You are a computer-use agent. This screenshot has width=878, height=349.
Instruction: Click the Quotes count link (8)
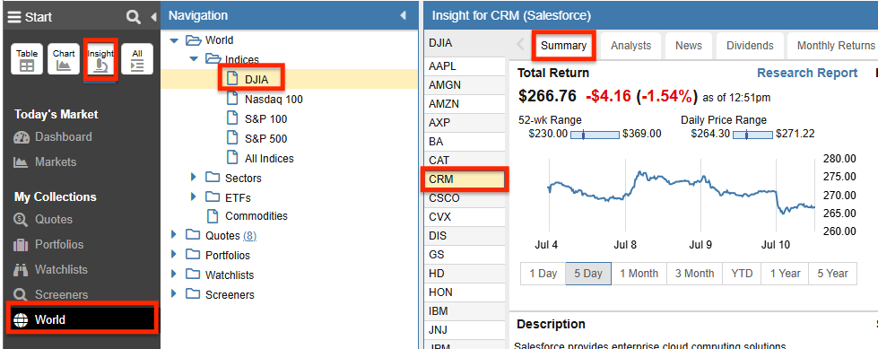pyautogui.click(x=249, y=236)
